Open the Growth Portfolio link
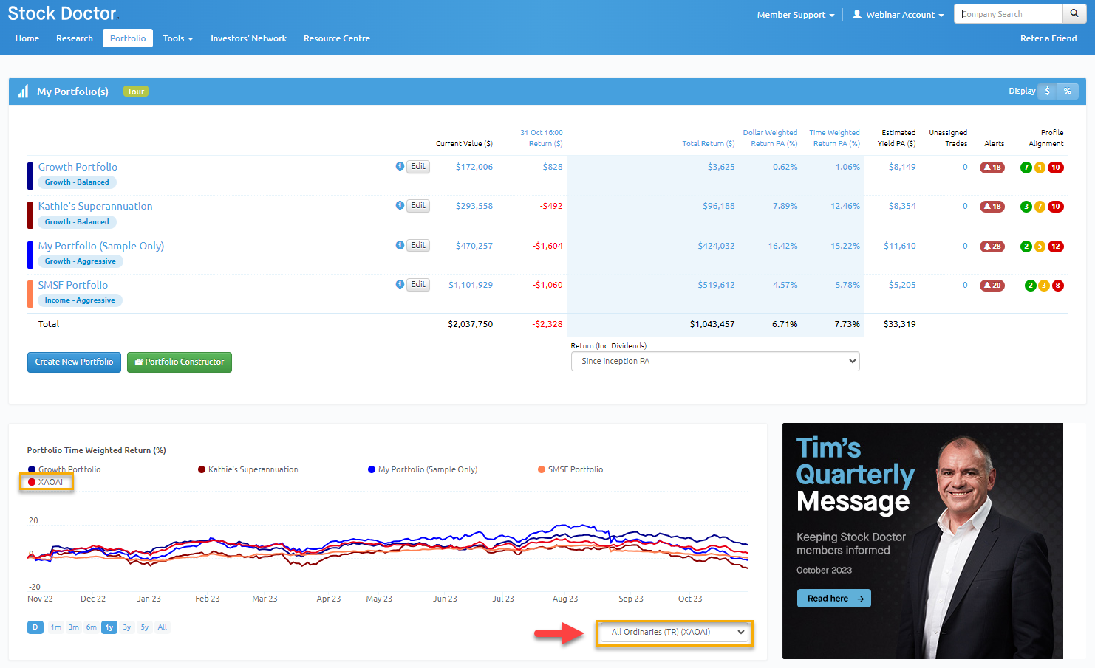This screenshot has height=668, width=1095. [x=78, y=167]
